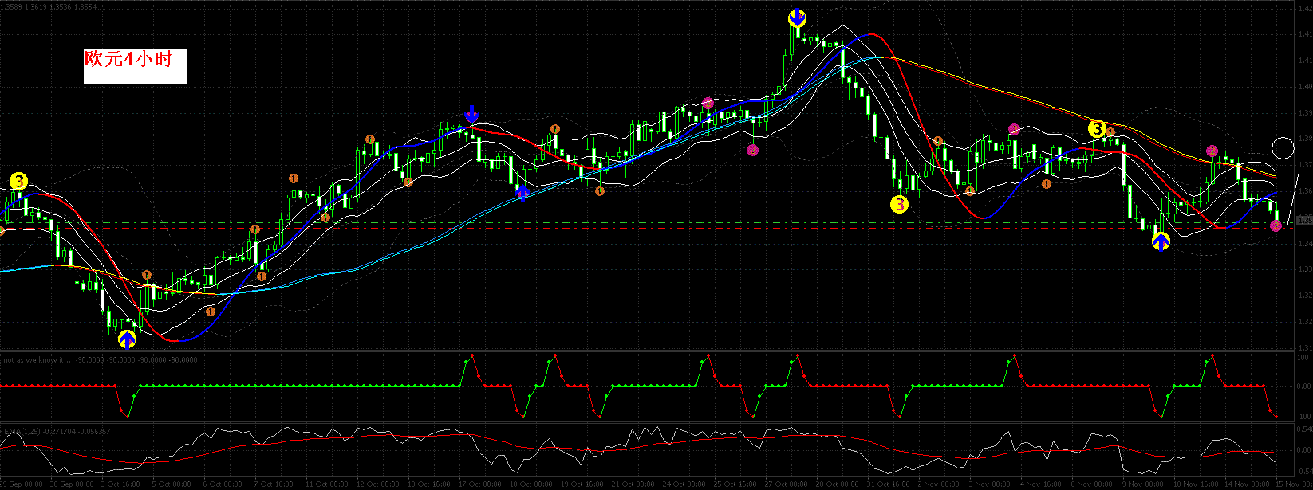Screen dimensions: 1313x490
Task: Click the 11 Oct 00:00 date label
Action: click(325, 484)
